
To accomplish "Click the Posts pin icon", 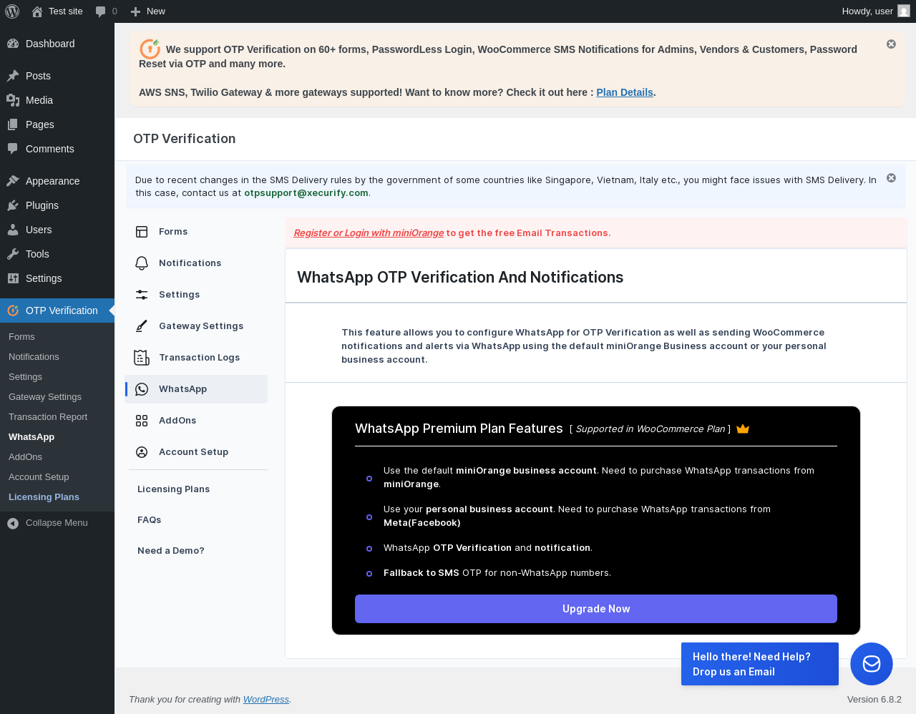I will pos(13,76).
